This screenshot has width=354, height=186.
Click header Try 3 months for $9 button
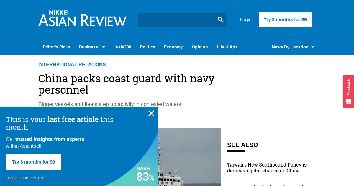(285, 20)
